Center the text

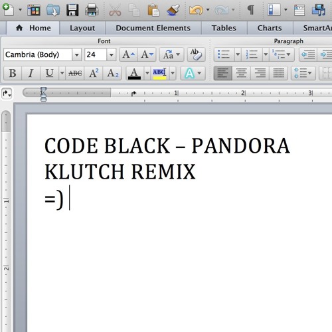click(241, 73)
